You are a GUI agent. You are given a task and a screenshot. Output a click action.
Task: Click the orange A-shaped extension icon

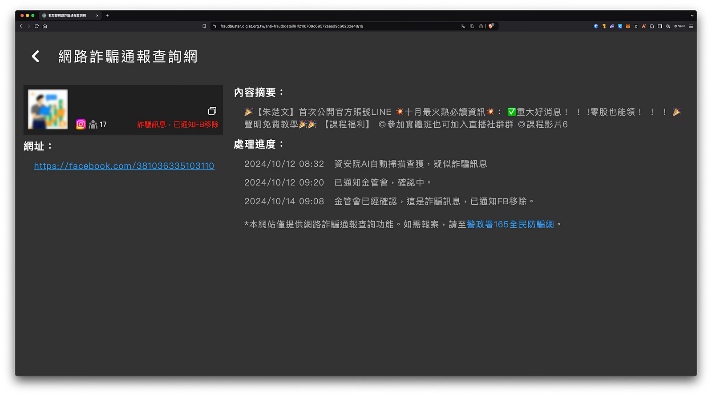pos(644,26)
